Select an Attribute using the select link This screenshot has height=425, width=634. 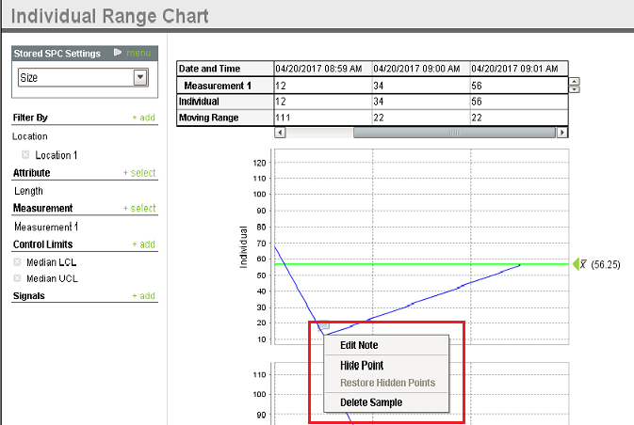coord(139,173)
